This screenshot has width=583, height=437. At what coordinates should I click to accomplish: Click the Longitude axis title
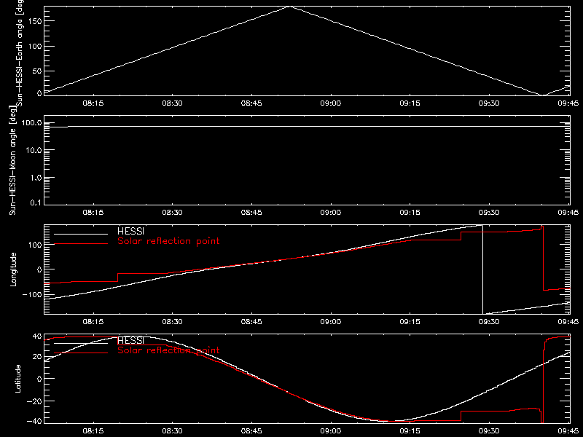point(13,269)
